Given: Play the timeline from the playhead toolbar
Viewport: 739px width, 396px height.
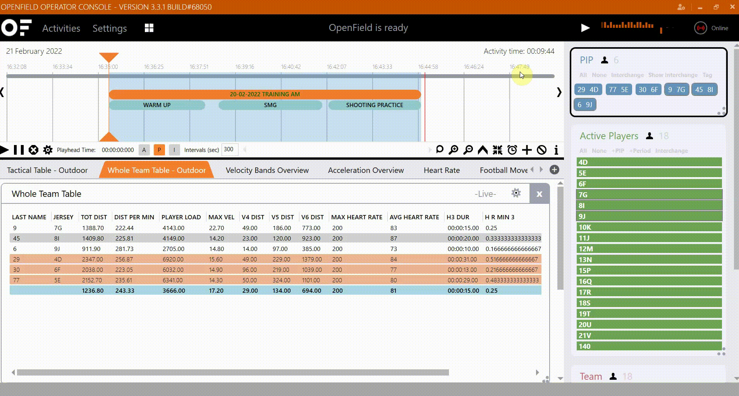Looking at the screenshot, I should click(x=4, y=150).
